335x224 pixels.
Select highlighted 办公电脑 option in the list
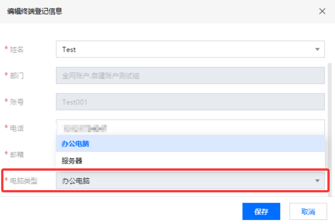(190, 144)
